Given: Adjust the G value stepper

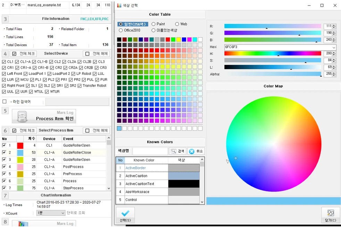Looking at the screenshot, I should [x=334, y=33].
